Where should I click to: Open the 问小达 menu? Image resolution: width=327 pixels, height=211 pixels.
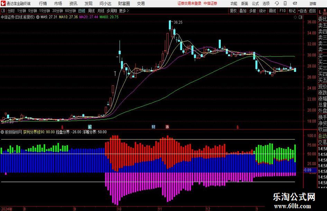tap(105, 3)
